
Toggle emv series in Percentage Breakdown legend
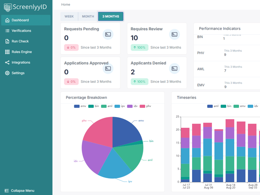click(x=80, y=106)
